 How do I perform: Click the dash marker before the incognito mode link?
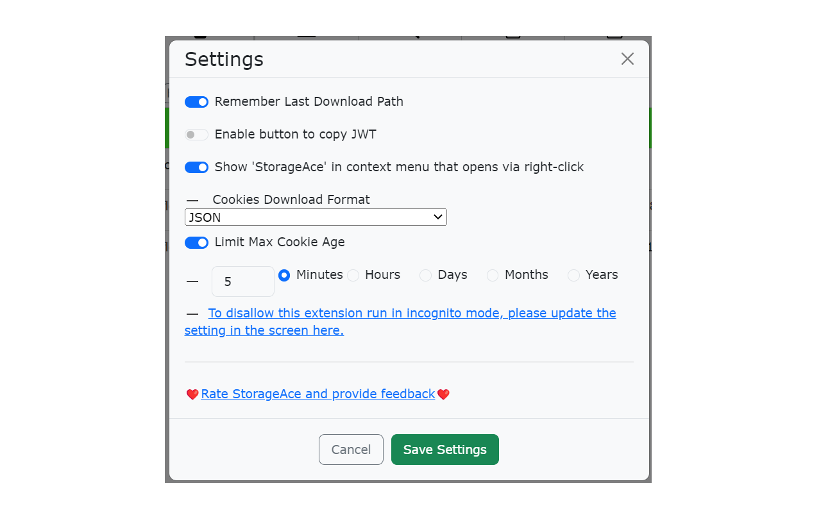click(x=192, y=314)
